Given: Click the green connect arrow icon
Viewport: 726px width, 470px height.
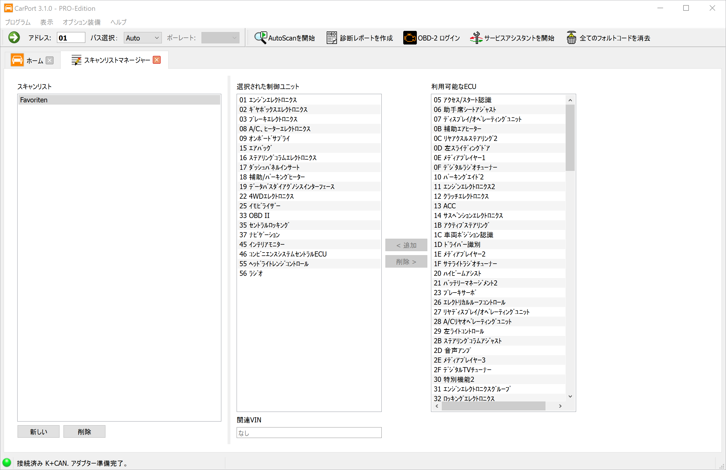Looking at the screenshot, I should pyautogui.click(x=14, y=37).
